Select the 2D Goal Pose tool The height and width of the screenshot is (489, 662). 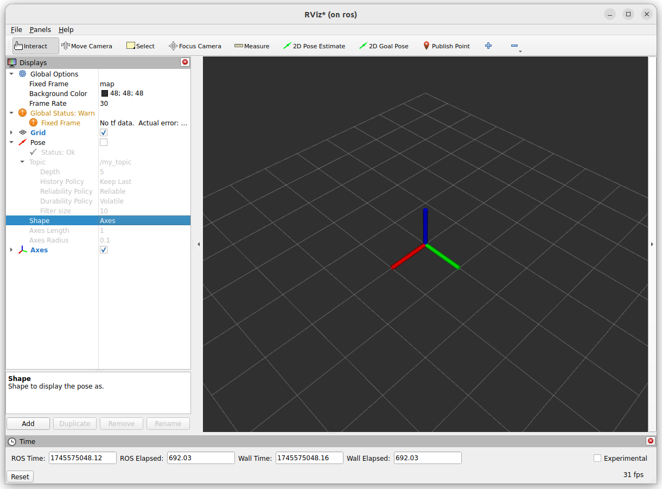(x=384, y=46)
